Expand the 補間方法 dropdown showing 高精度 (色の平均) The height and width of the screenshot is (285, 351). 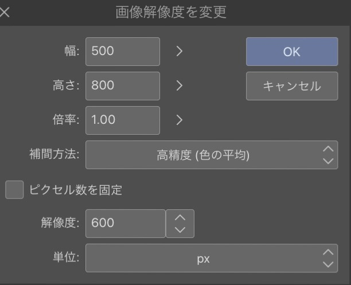click(x=203, y=155)
